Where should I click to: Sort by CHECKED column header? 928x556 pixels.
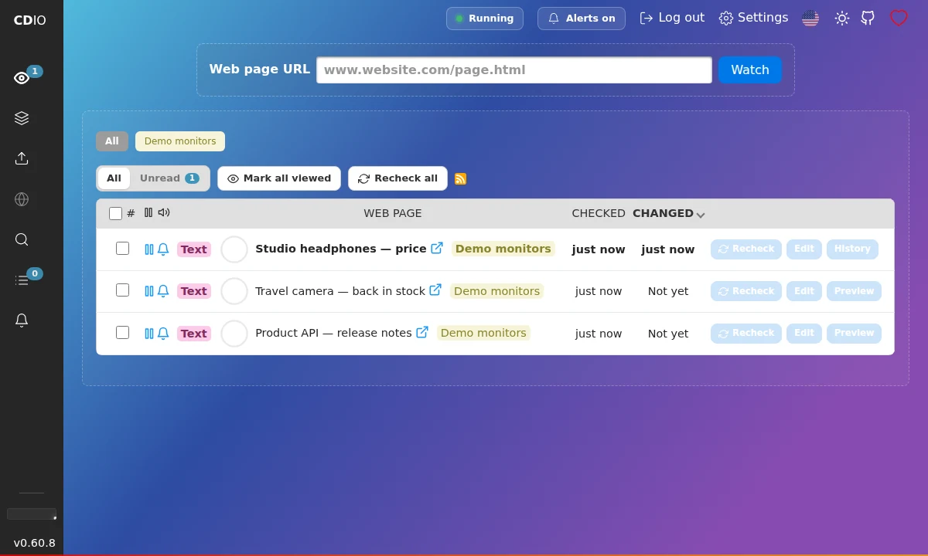tap(599, 213)
